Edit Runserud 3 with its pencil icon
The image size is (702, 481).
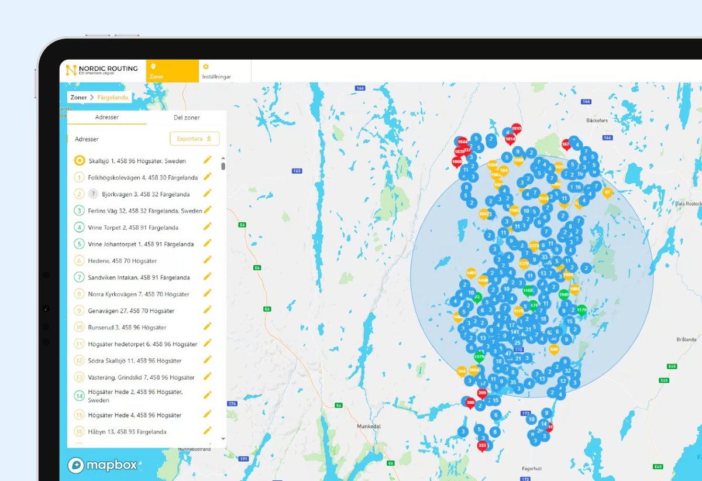[207, 327]
